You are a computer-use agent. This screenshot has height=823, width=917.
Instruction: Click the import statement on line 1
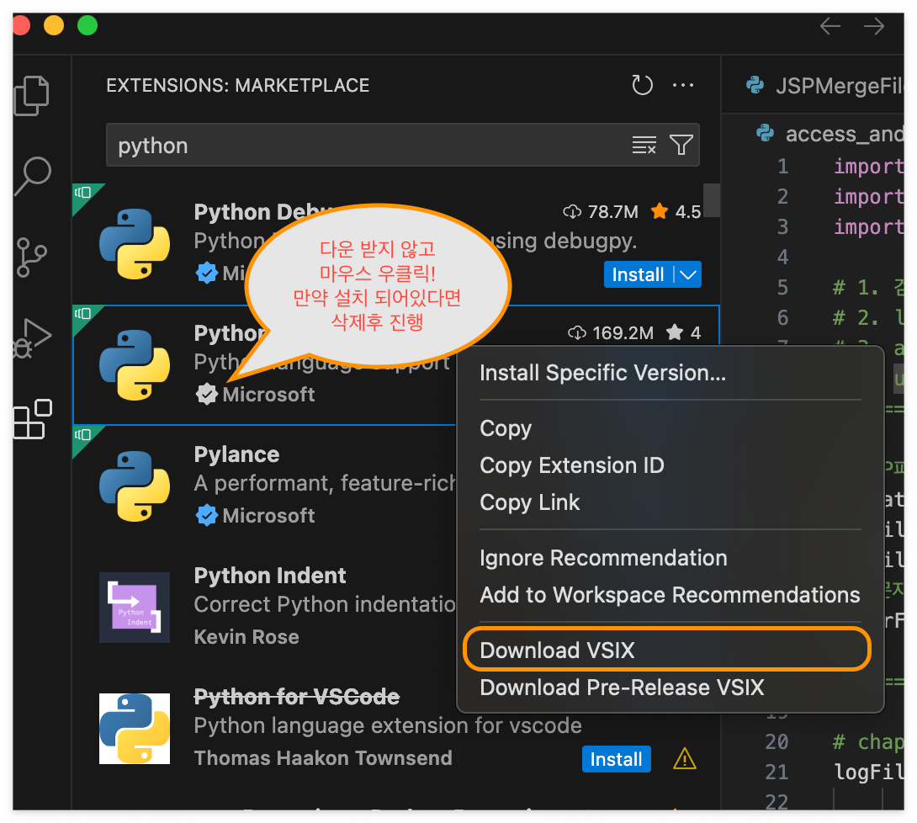[x=868, y=166]
